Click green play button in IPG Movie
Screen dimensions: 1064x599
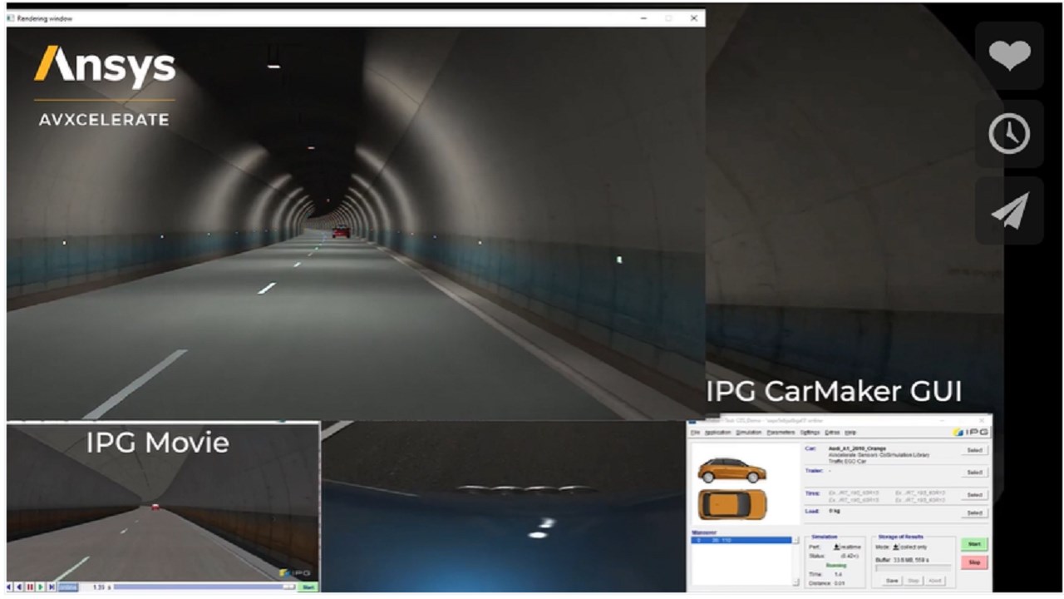(41, 587)
